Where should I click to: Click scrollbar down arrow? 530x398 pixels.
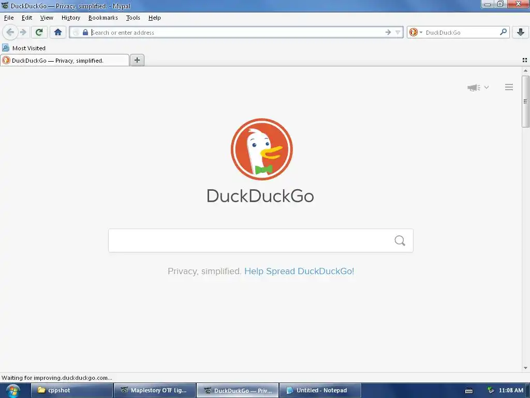pyautogui.click(x=525, y=368)
